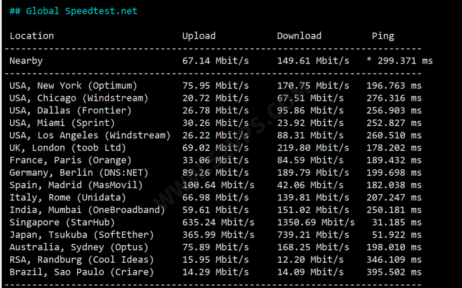Click Paris download '84.59 Mbit/s'
The height and width of the screenshot is (288, 462).
(x=310, y=160)
